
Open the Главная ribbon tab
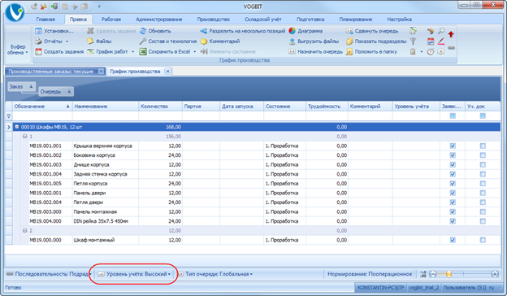45,20
